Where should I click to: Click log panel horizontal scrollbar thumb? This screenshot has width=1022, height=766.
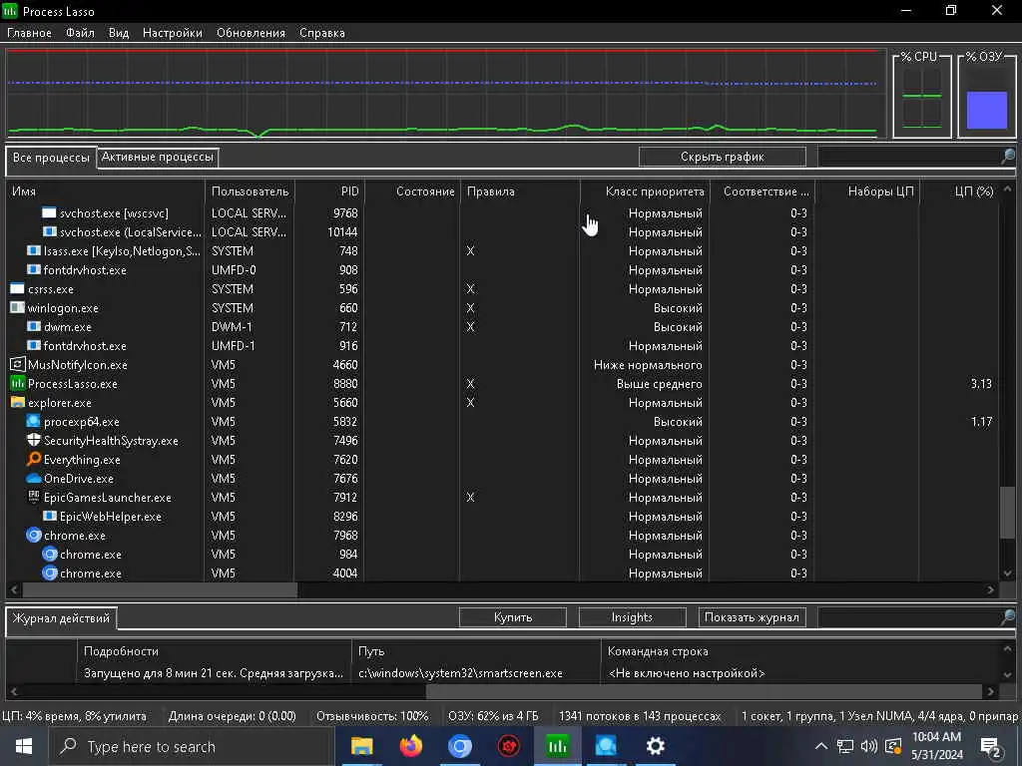click(704, 690)
